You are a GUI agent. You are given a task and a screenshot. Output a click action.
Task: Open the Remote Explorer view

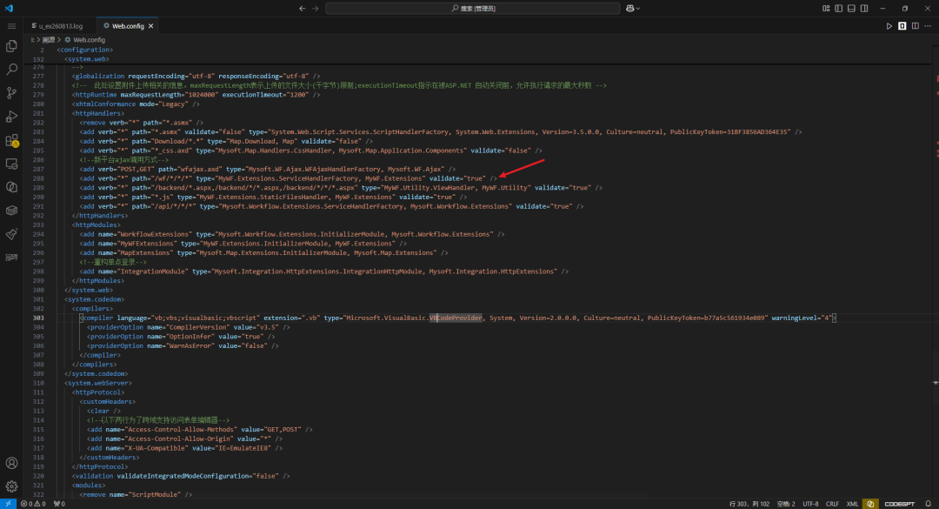click(11, 164)
